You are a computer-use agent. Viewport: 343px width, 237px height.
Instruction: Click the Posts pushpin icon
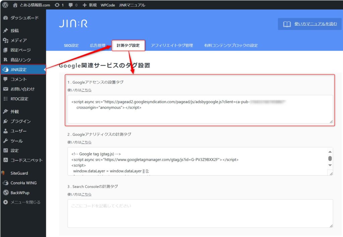click(x=6, y=30)
